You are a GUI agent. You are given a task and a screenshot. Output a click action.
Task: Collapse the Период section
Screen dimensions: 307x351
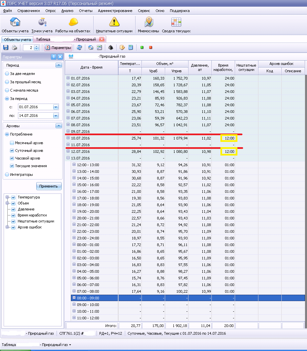[x=59, y=65]
